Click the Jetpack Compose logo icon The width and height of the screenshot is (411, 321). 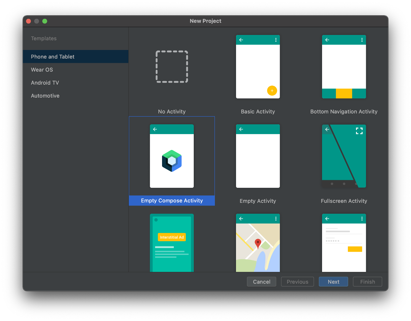tap(172, 161)
